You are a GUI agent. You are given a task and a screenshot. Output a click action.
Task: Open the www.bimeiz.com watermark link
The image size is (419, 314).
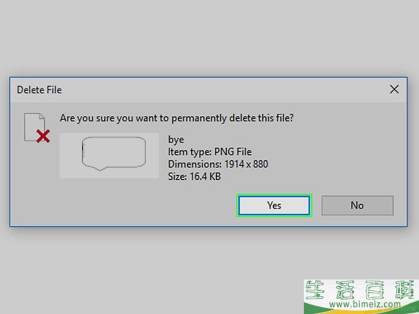coord(365,304)
